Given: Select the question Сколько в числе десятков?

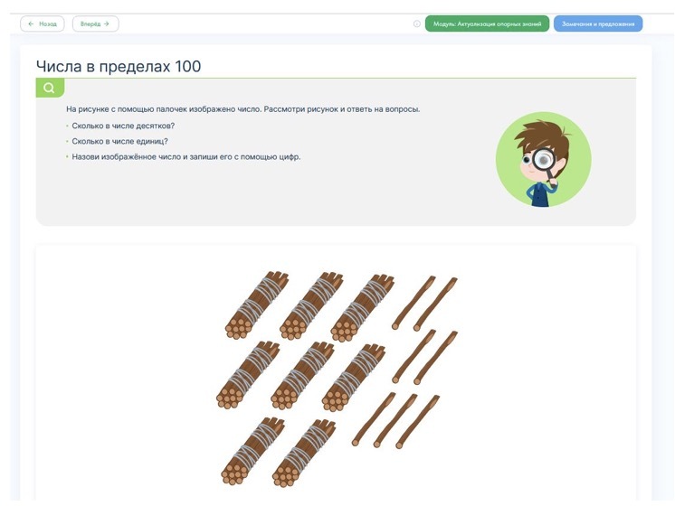Looking at the screenshot, I should click(x=123, y=126).
